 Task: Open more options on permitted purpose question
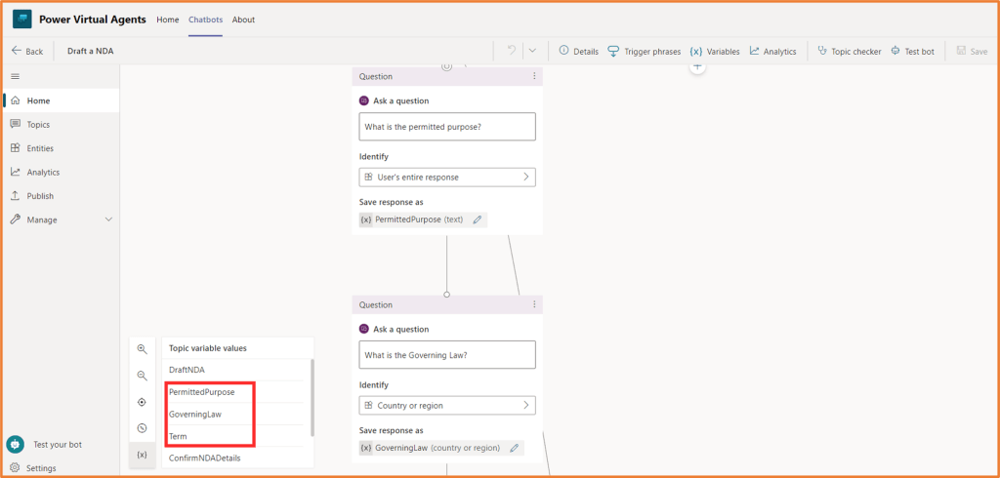coord(534,76)
